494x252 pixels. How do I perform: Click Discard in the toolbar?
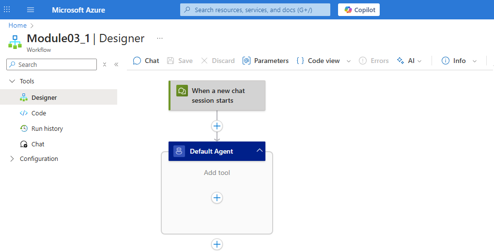click(218, 61)
